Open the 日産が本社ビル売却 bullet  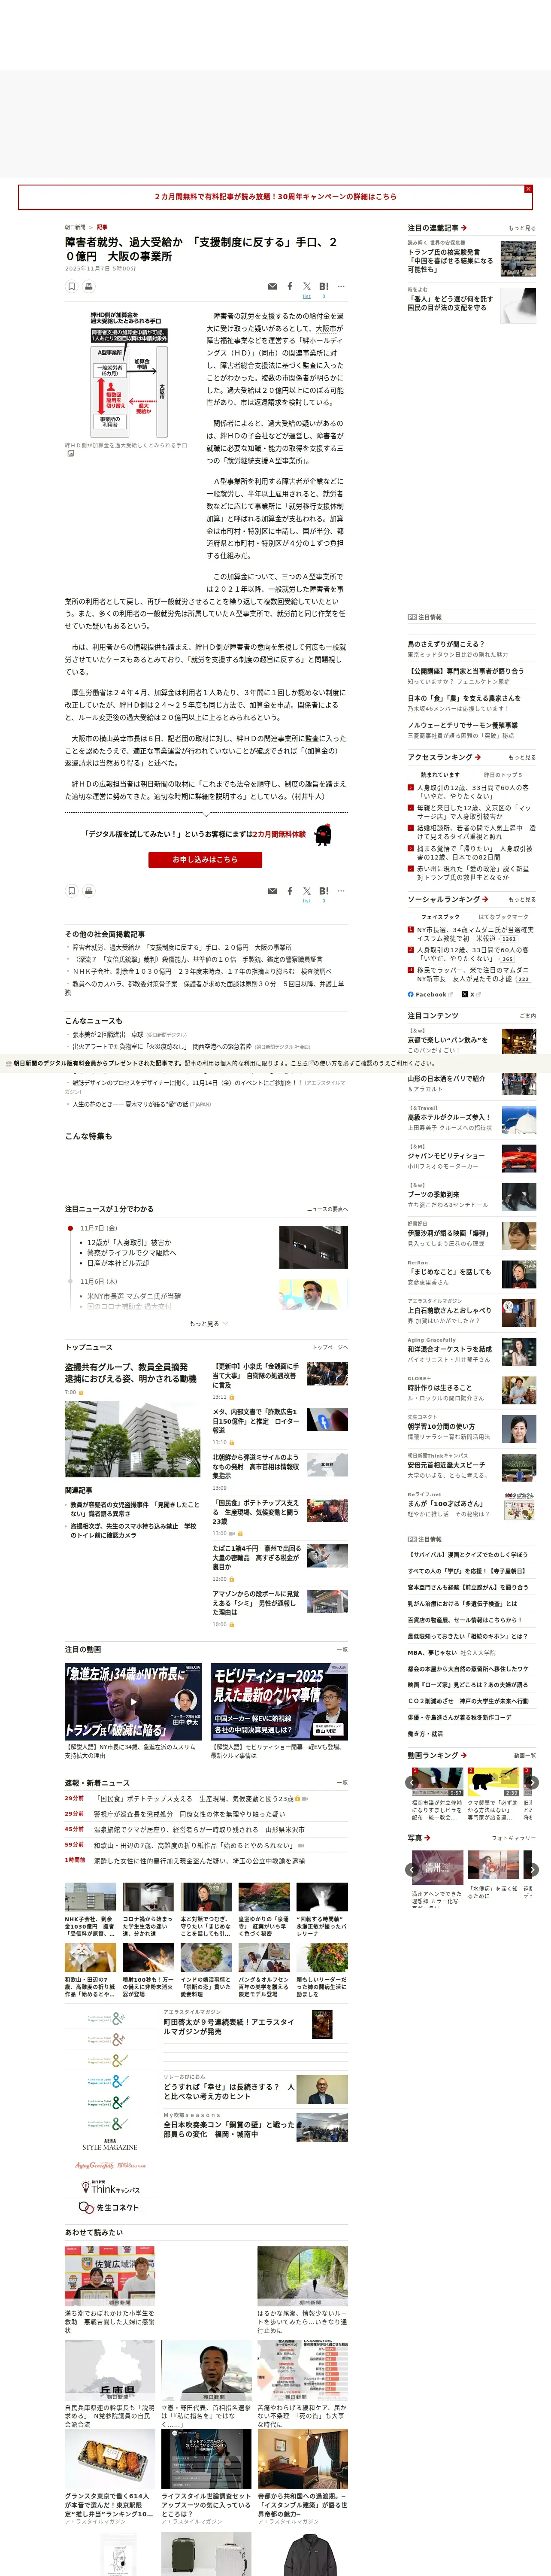click(118, 1263)
